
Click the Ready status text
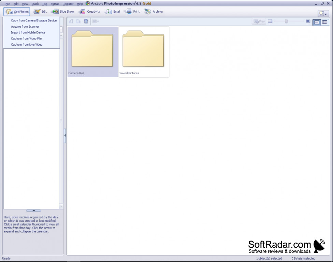[6, 258]
